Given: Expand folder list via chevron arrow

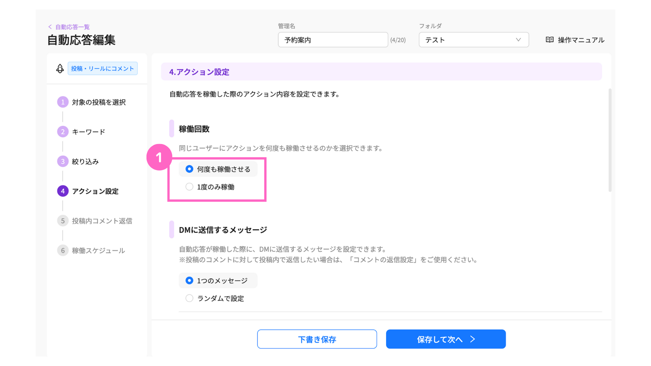Looking at the screenshot, I should click(518, 40).
